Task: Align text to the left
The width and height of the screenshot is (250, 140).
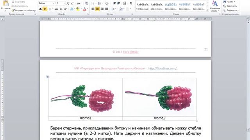Action: pos(93,9)
